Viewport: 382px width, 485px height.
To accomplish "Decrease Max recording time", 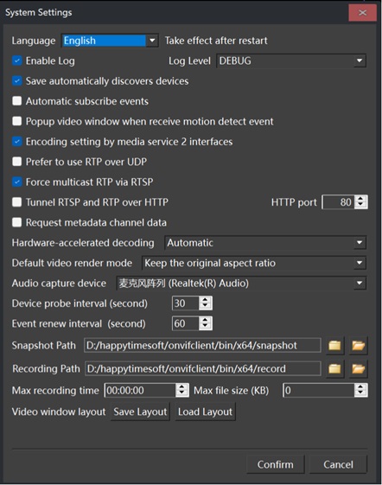I will point(181,393).
